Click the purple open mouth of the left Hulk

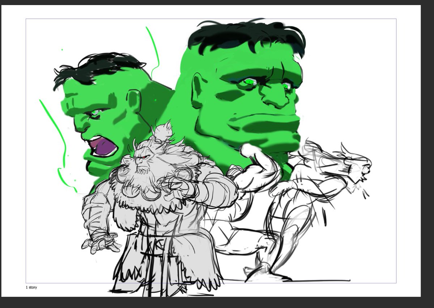[103, 146]
